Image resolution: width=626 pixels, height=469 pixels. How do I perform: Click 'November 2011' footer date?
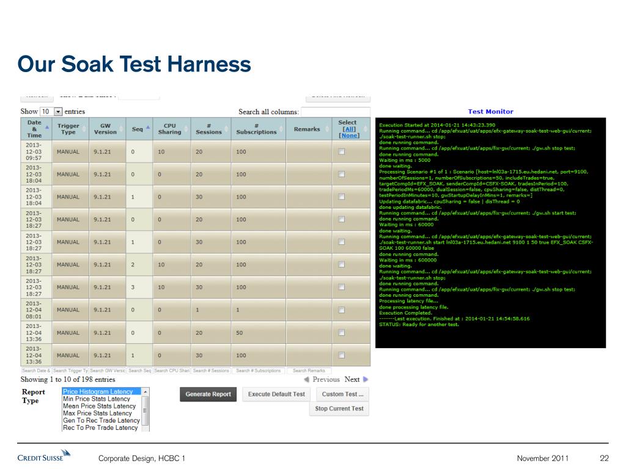pos(543,458)
